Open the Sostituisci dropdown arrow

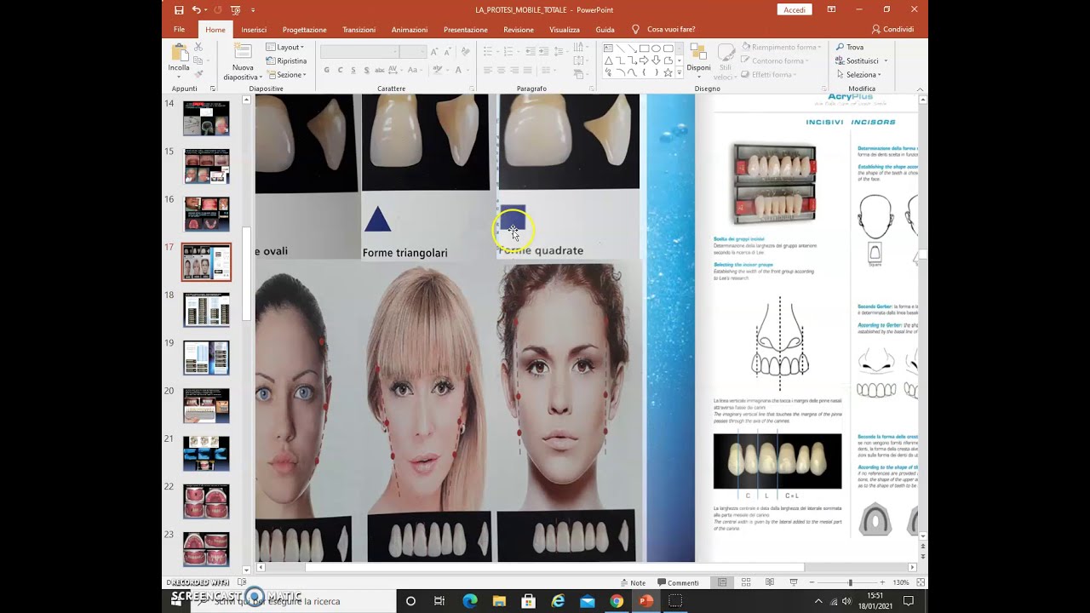[x=886, y=61]
